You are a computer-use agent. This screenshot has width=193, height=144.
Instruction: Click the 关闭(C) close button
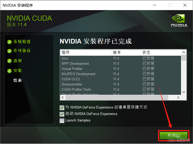pos(173,135)
